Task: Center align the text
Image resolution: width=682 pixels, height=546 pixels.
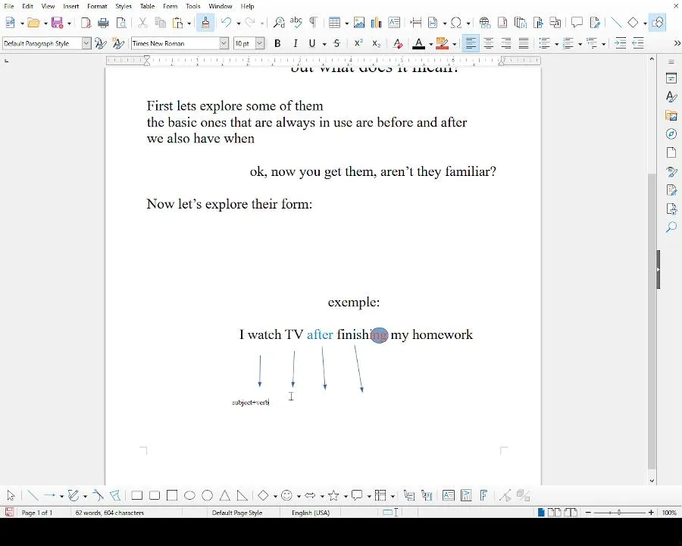Action: pyautogui.click(x=489, y=43)
